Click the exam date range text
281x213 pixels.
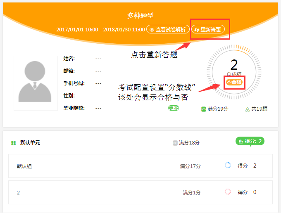100,30
